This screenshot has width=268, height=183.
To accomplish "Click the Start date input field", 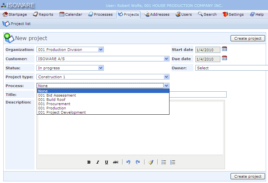I will click(x=208, y=50).
